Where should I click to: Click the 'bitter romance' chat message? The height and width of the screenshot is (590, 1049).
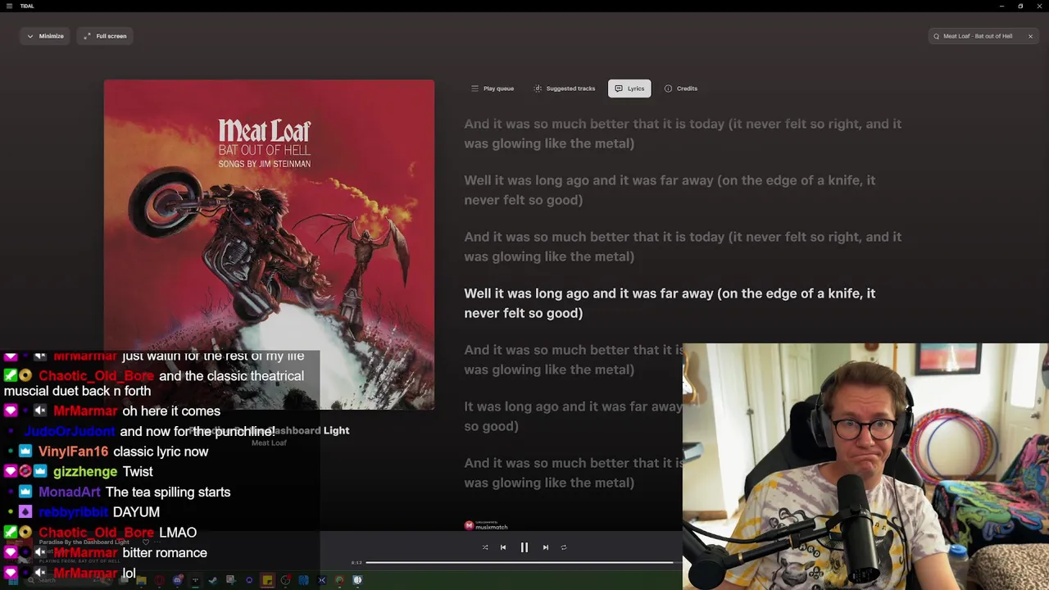pos(165,553)
